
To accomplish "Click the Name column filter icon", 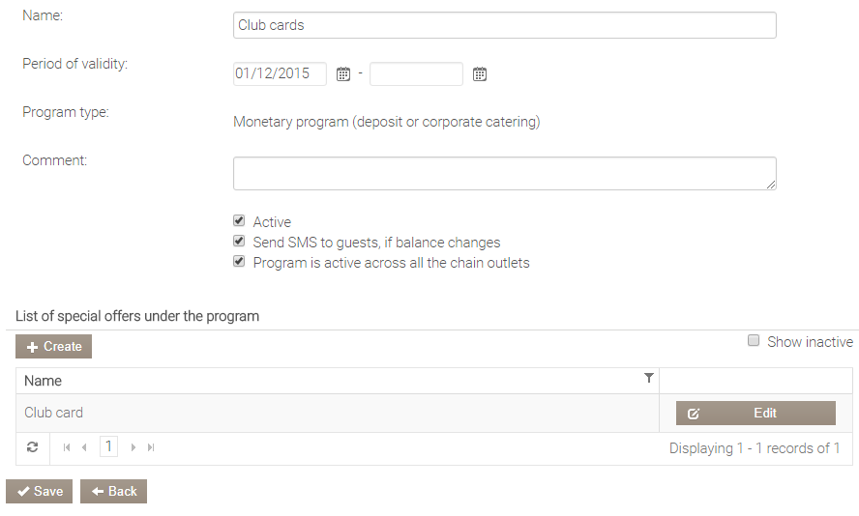I will tap(649, 379).
